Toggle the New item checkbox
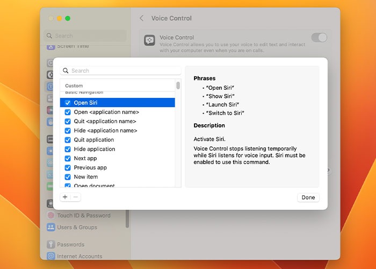The image size is (376, 269). coord(68,177)
